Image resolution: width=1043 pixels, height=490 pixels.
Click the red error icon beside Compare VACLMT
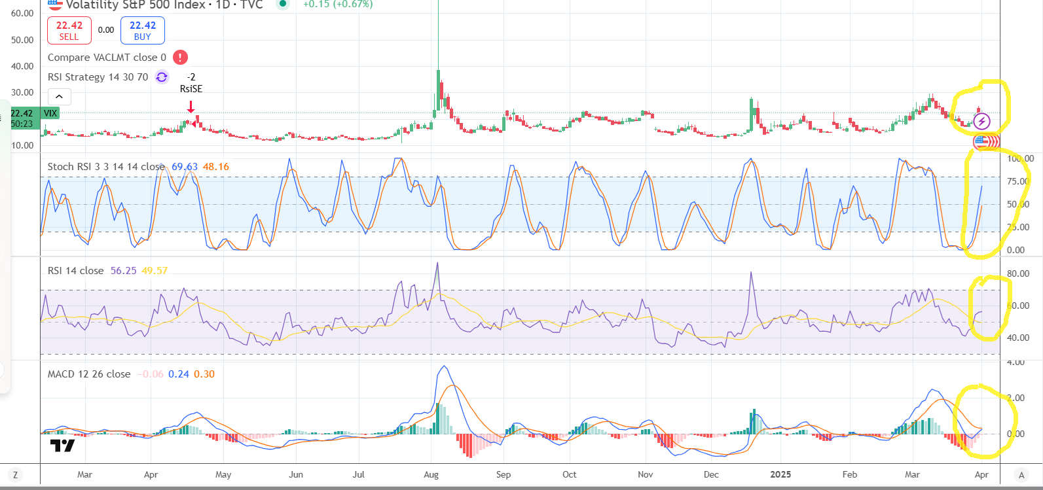180,58
